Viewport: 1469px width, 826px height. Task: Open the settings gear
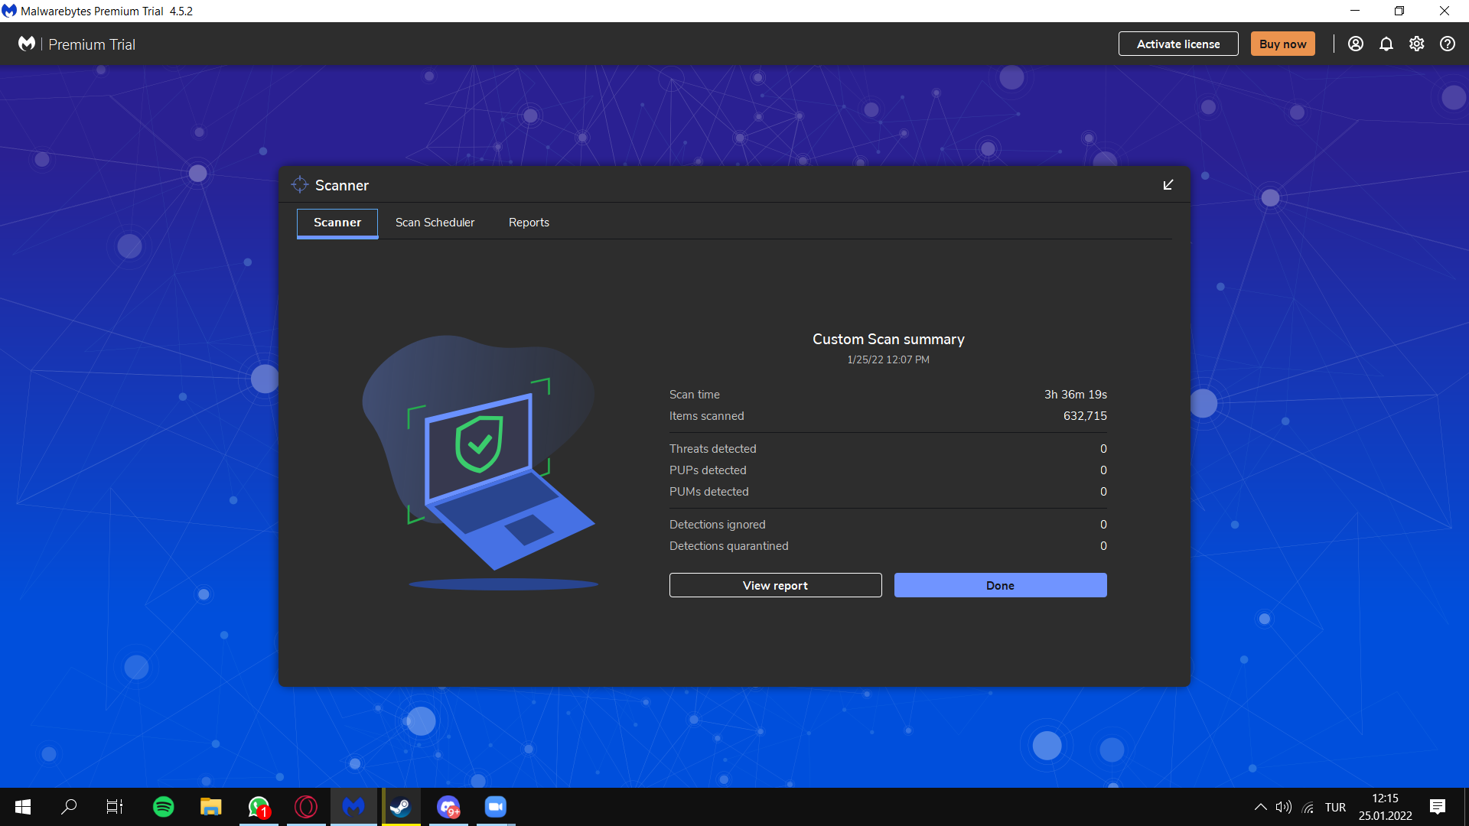tap(1416, 44)
